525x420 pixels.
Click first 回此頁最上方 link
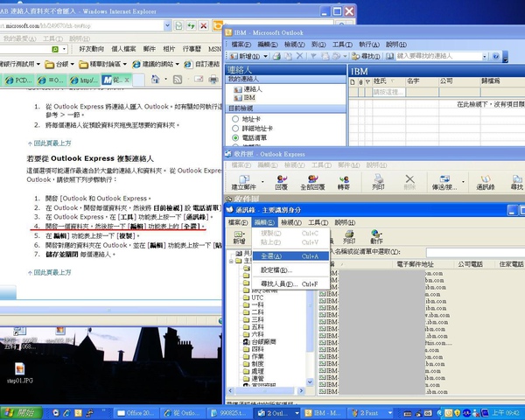tap(50, 143)
